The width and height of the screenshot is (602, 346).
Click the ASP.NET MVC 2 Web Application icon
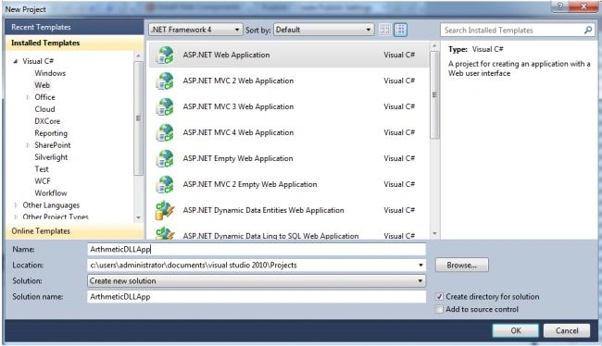pos(165,80)
